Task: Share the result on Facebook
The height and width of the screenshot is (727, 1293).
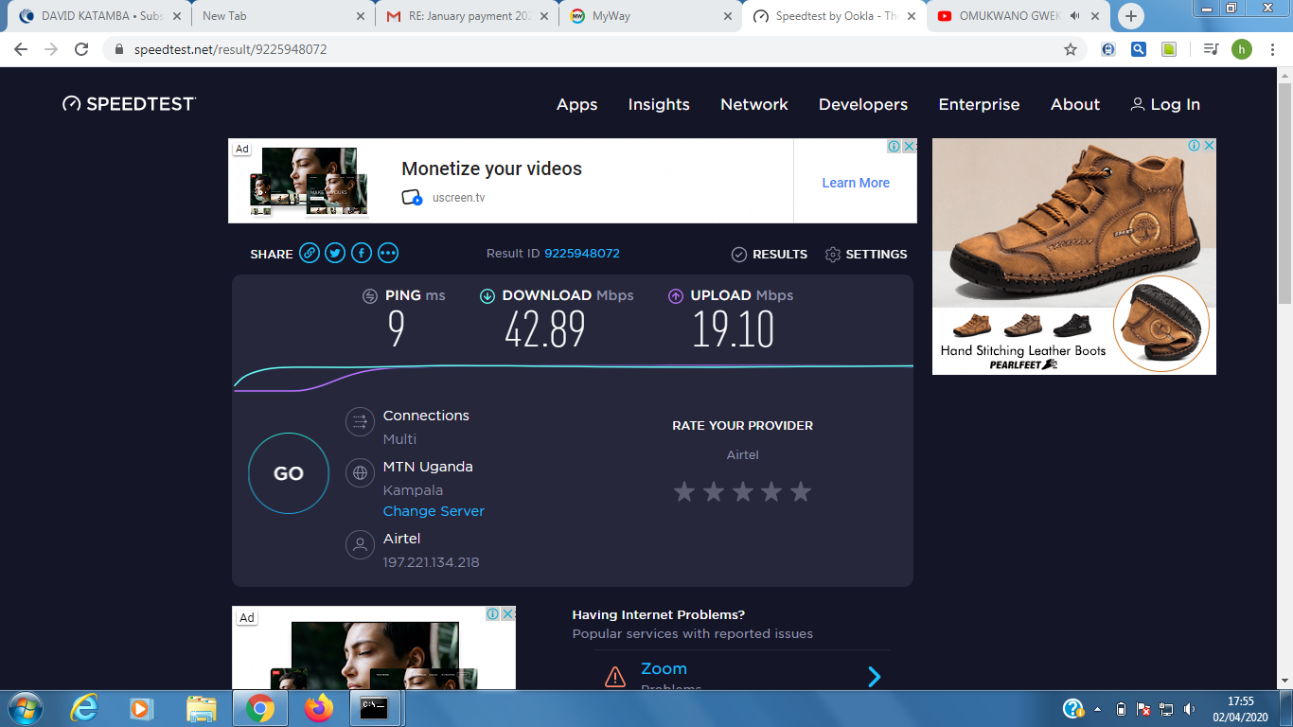Action: 362,253
